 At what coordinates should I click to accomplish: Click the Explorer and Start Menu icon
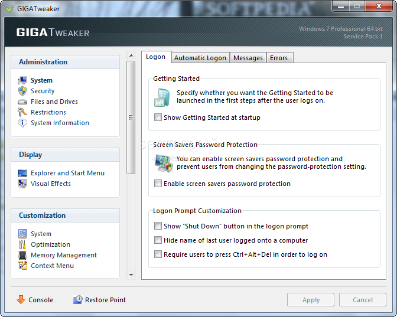click(22, 173)
